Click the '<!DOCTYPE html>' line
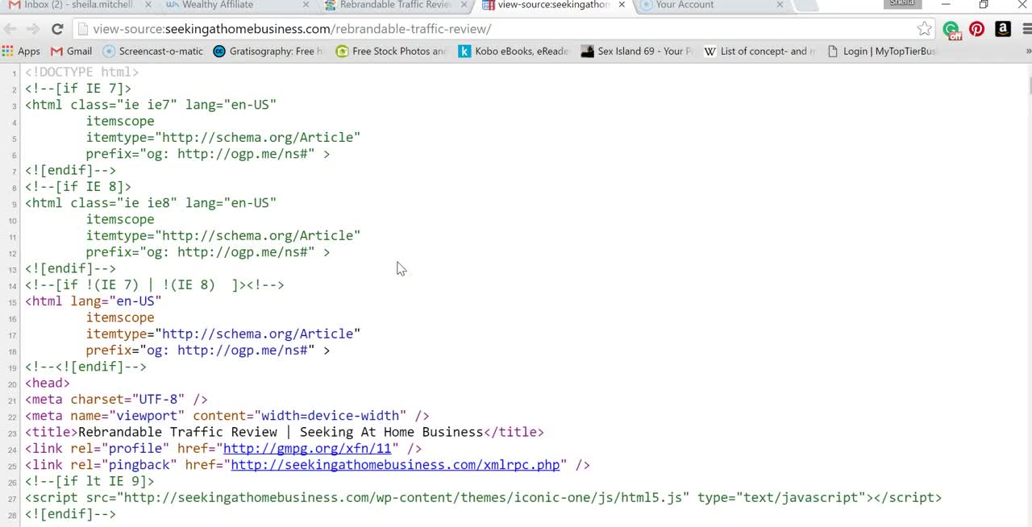 81,73
